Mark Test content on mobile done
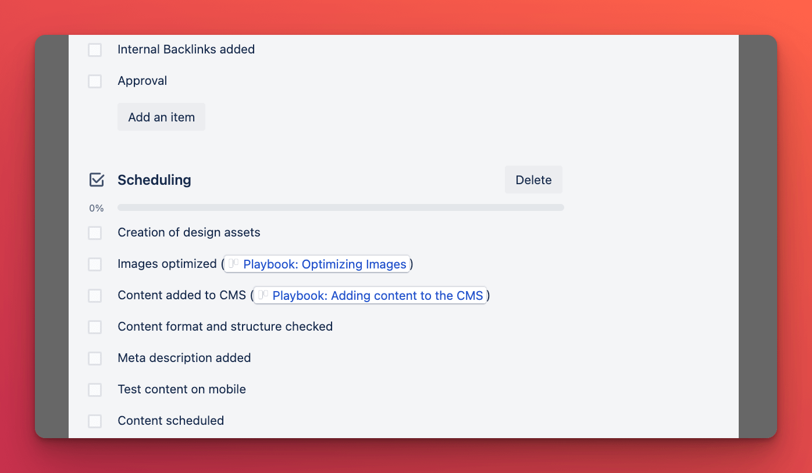 click(95, 390)
